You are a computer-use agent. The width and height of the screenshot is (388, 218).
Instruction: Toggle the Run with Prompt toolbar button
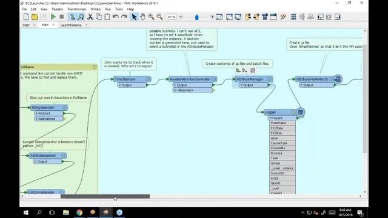[72, 17]
